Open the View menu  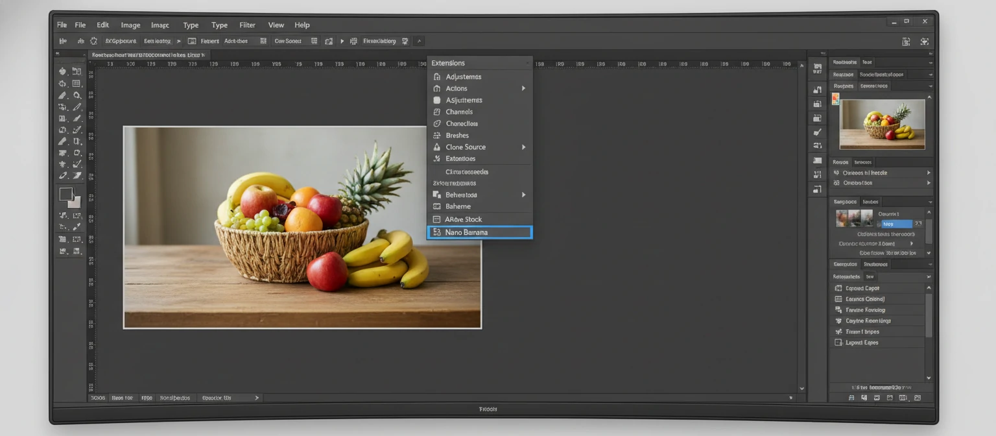coord(276,25)
